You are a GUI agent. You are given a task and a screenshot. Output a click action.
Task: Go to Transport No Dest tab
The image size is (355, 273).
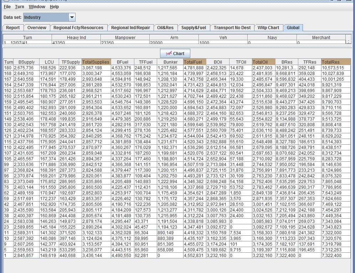[232, 27]
